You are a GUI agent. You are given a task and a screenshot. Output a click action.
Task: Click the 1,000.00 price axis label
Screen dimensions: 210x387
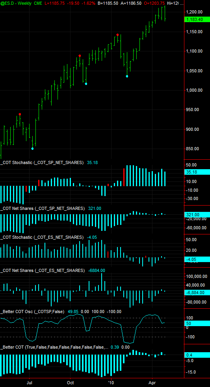pyautogui.click(x=194, y=91)
